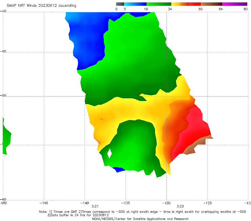Click the longitude label '-135'

coord(125,203)
